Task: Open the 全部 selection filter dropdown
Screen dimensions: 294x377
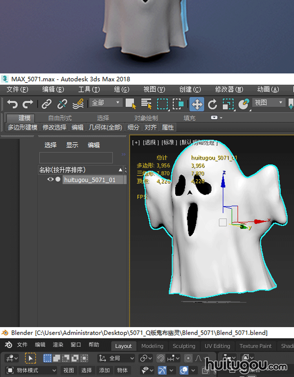Action: coord(106,103)
